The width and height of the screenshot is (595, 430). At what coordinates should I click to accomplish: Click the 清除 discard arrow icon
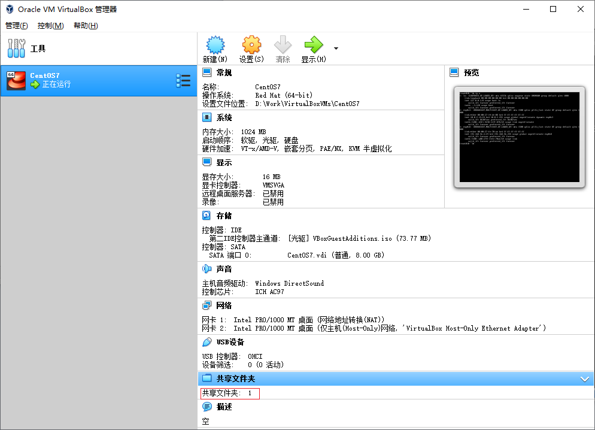click(283, 45)
